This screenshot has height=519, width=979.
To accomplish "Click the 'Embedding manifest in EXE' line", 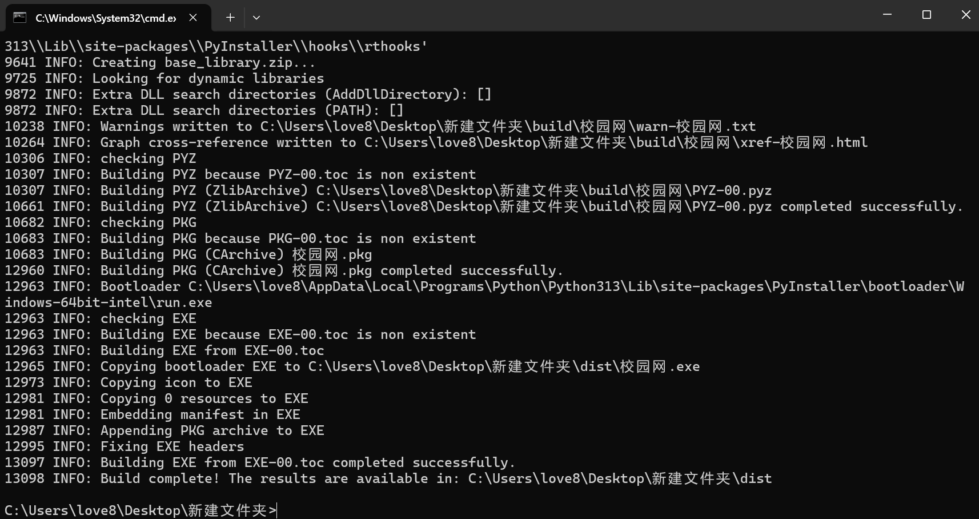I will [153, 414].
